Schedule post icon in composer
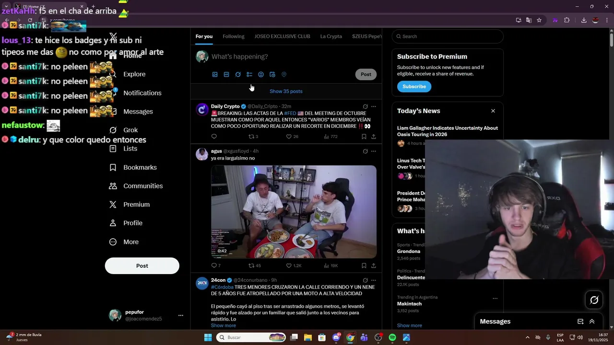Image resolution: width=614 pixels, height=345 pixels. point(272,75)
